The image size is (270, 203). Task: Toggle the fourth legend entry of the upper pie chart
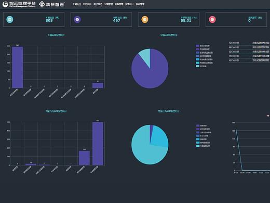pos(204,56)
